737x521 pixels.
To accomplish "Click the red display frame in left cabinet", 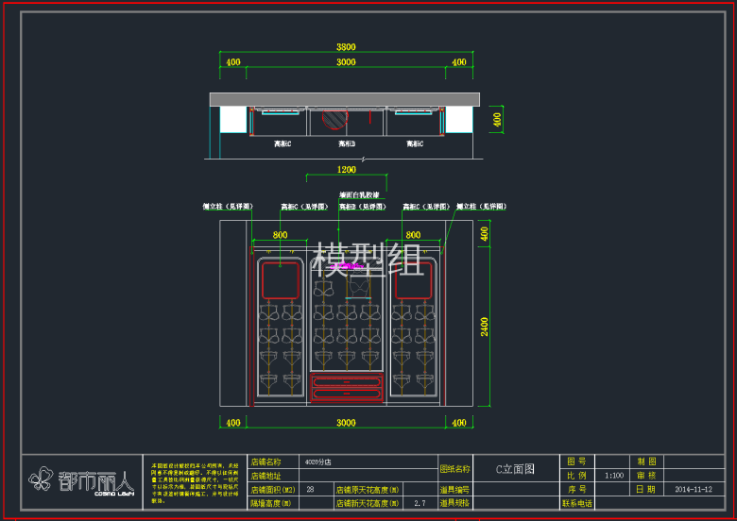I will pos(280,280).
